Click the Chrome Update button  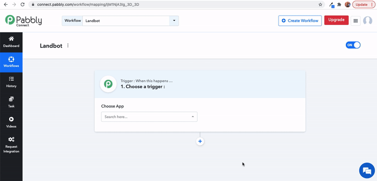coord(364,5)
